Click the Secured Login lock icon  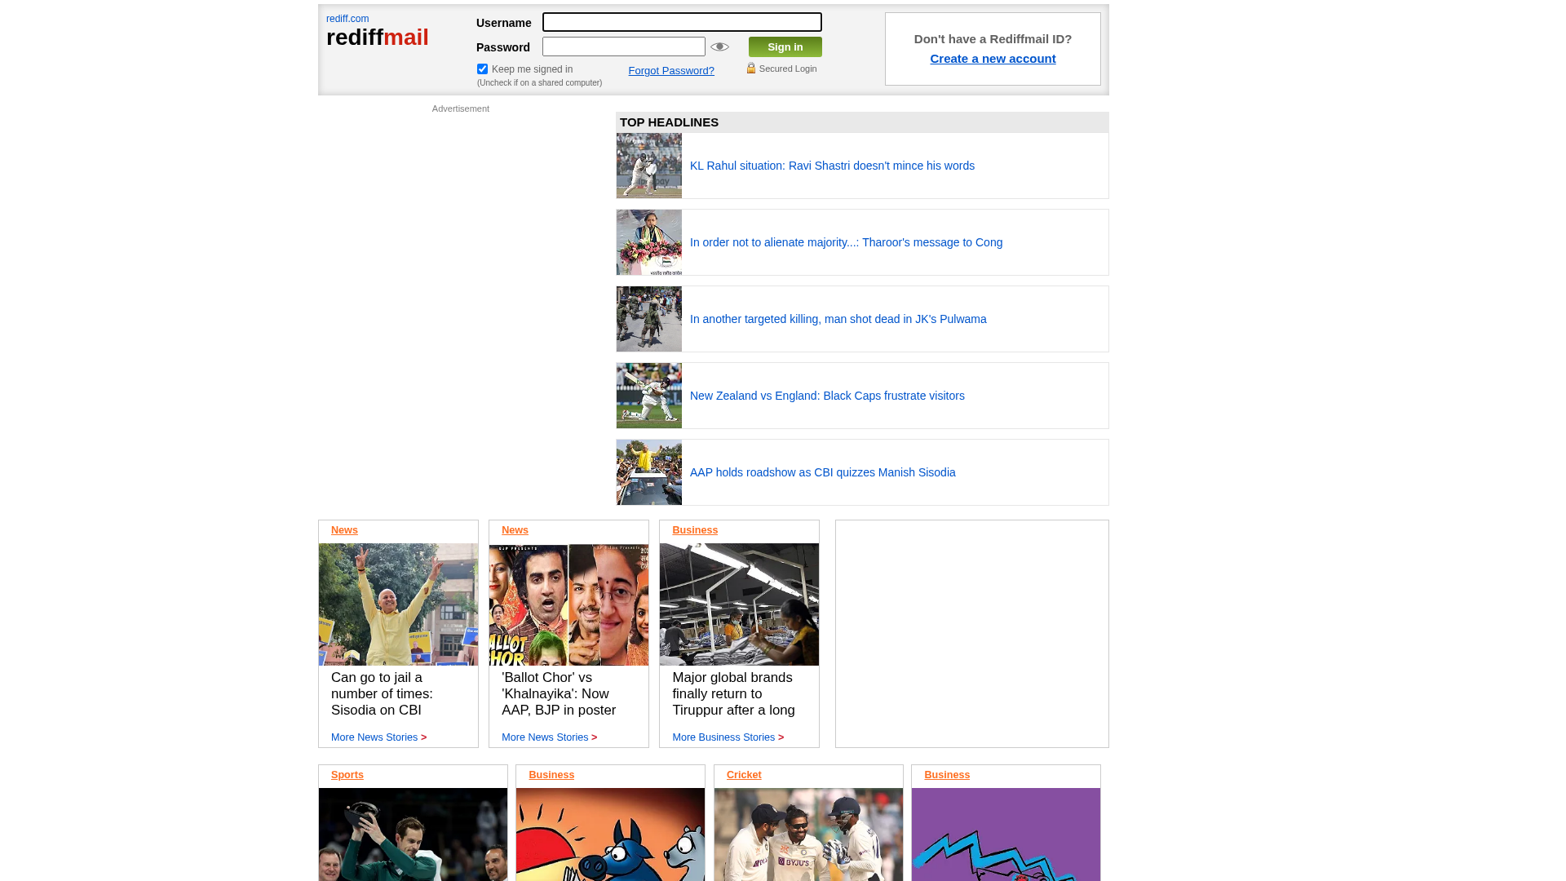point(751,69)
